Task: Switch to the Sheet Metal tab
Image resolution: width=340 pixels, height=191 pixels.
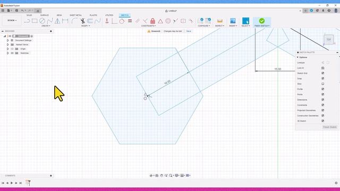Action: pyautogui.click(x=75, y=15)
